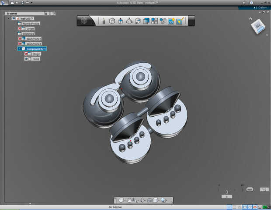
Task: Toggle first status bar selection filter
Action: (x=229, y=207)
